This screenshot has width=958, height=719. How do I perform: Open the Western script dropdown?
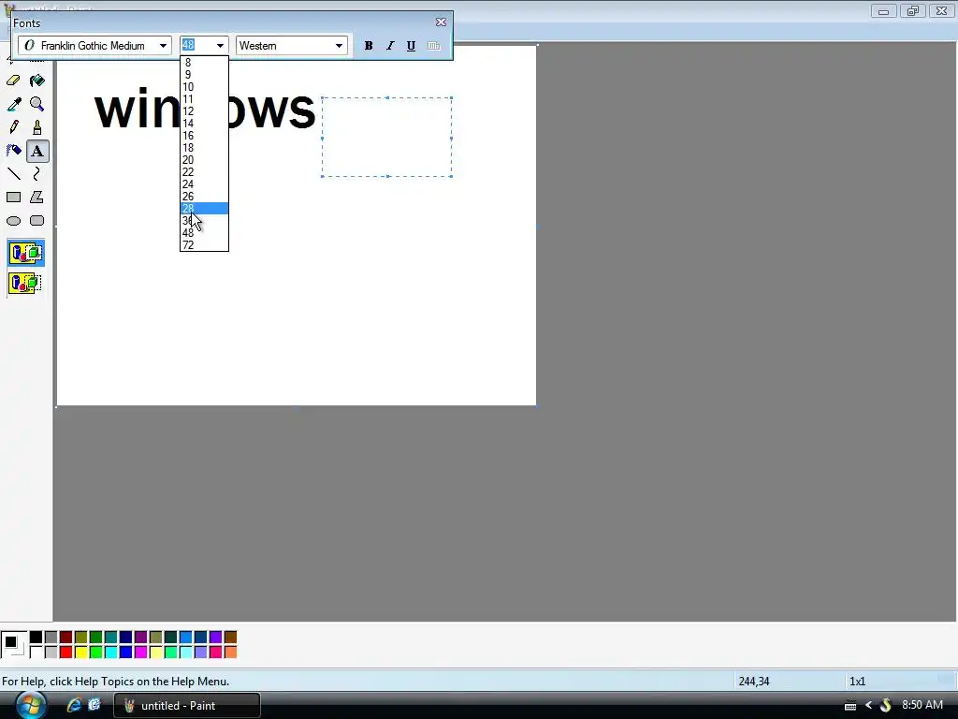pyautogui.click(x=339, y=46)
